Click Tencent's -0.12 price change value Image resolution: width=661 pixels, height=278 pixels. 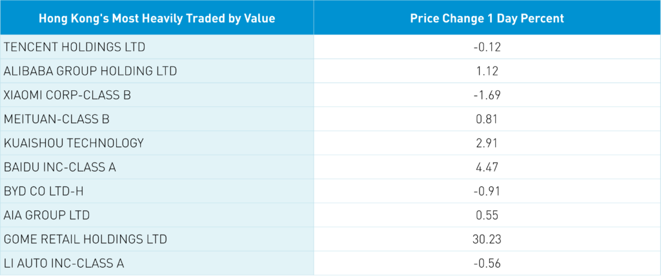[487, 47]
